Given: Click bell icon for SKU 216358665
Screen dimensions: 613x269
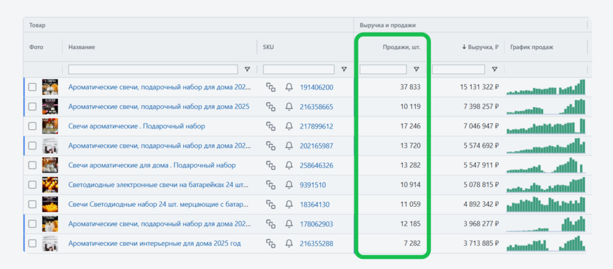Looking at the screenshot, I should click(289, 107).
